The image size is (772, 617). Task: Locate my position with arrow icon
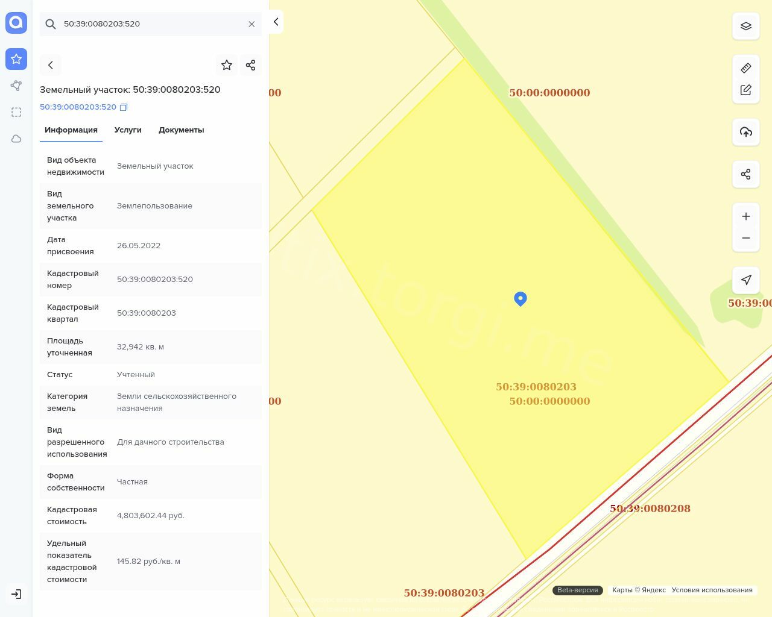tap(745, 280)
